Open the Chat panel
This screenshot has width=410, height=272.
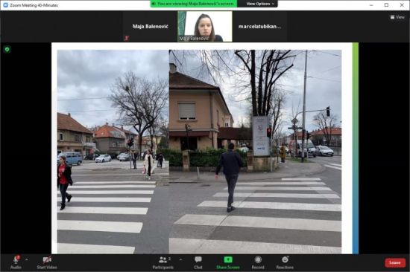click(x=198, y=262)
